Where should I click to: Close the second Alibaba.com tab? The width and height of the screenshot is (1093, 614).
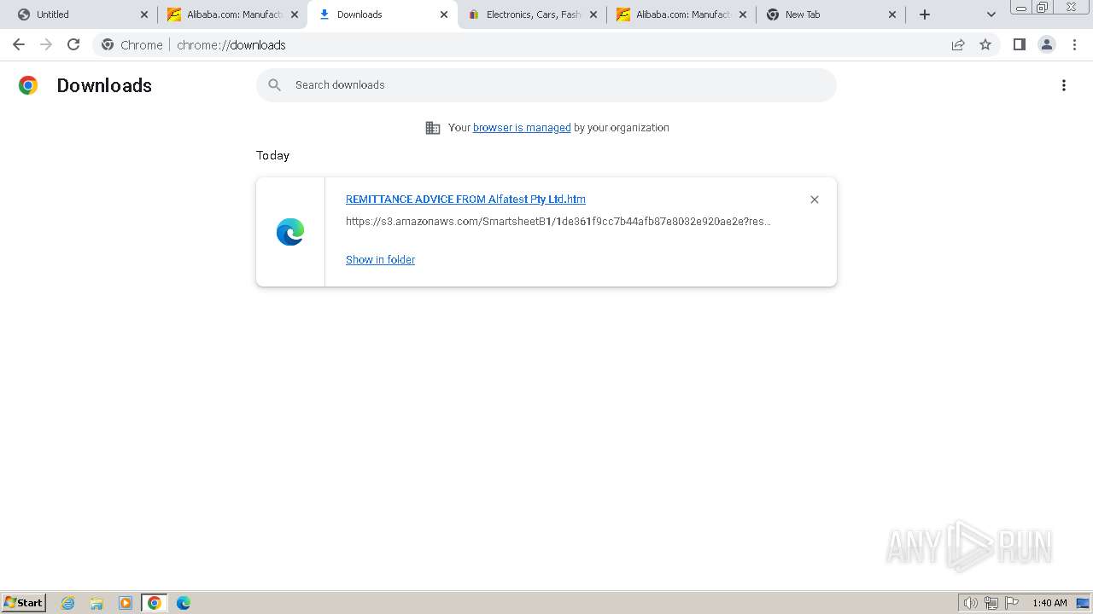click(x=743, y=14)
